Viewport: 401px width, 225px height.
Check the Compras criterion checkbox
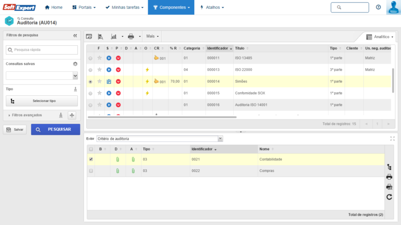pyautogui.click(x=91, y=171)
